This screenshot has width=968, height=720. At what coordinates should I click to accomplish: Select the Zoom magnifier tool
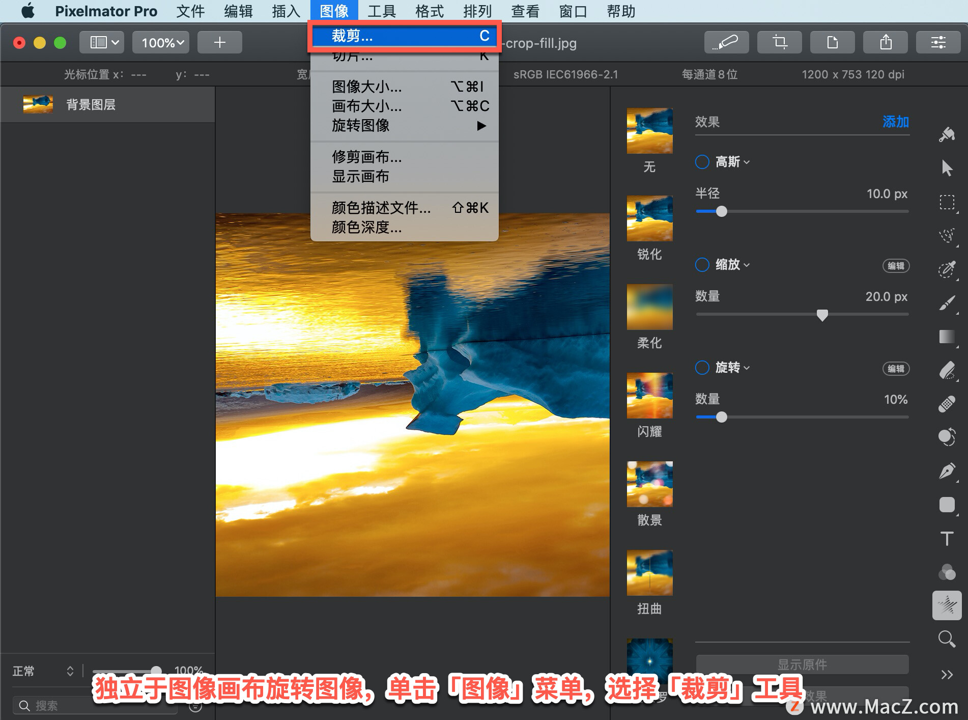[947, 639]
